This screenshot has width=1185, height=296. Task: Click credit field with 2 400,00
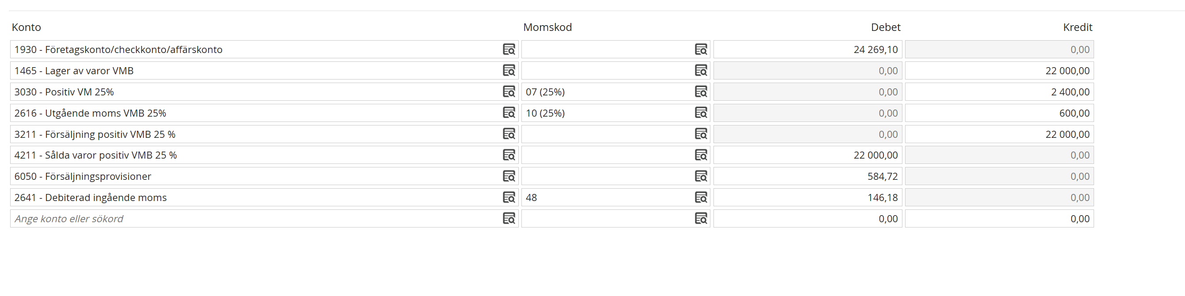tap(999, 91)
